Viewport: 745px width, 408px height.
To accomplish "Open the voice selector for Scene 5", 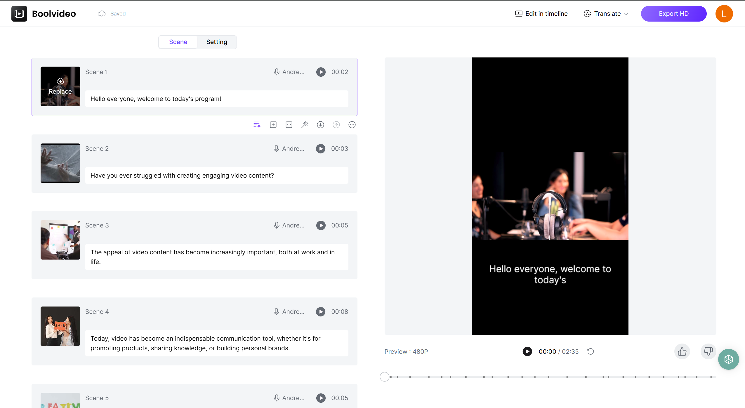I will coord(289,398).
